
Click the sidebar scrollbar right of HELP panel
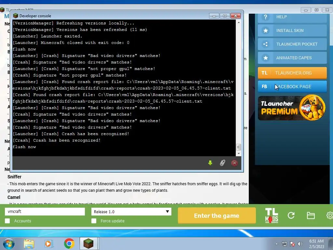coord(331,29)
